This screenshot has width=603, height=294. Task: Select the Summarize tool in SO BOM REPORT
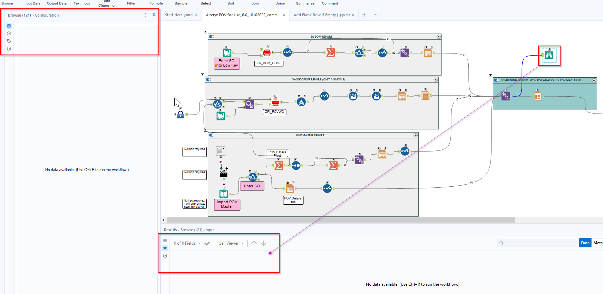click(330, 52)
